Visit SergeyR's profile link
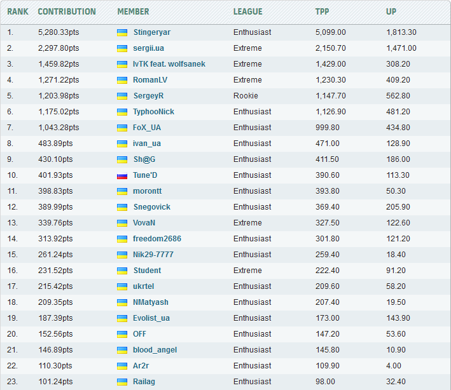Image resolution: width=451 pixels, height=390 pixels. [x=148, y=96]
